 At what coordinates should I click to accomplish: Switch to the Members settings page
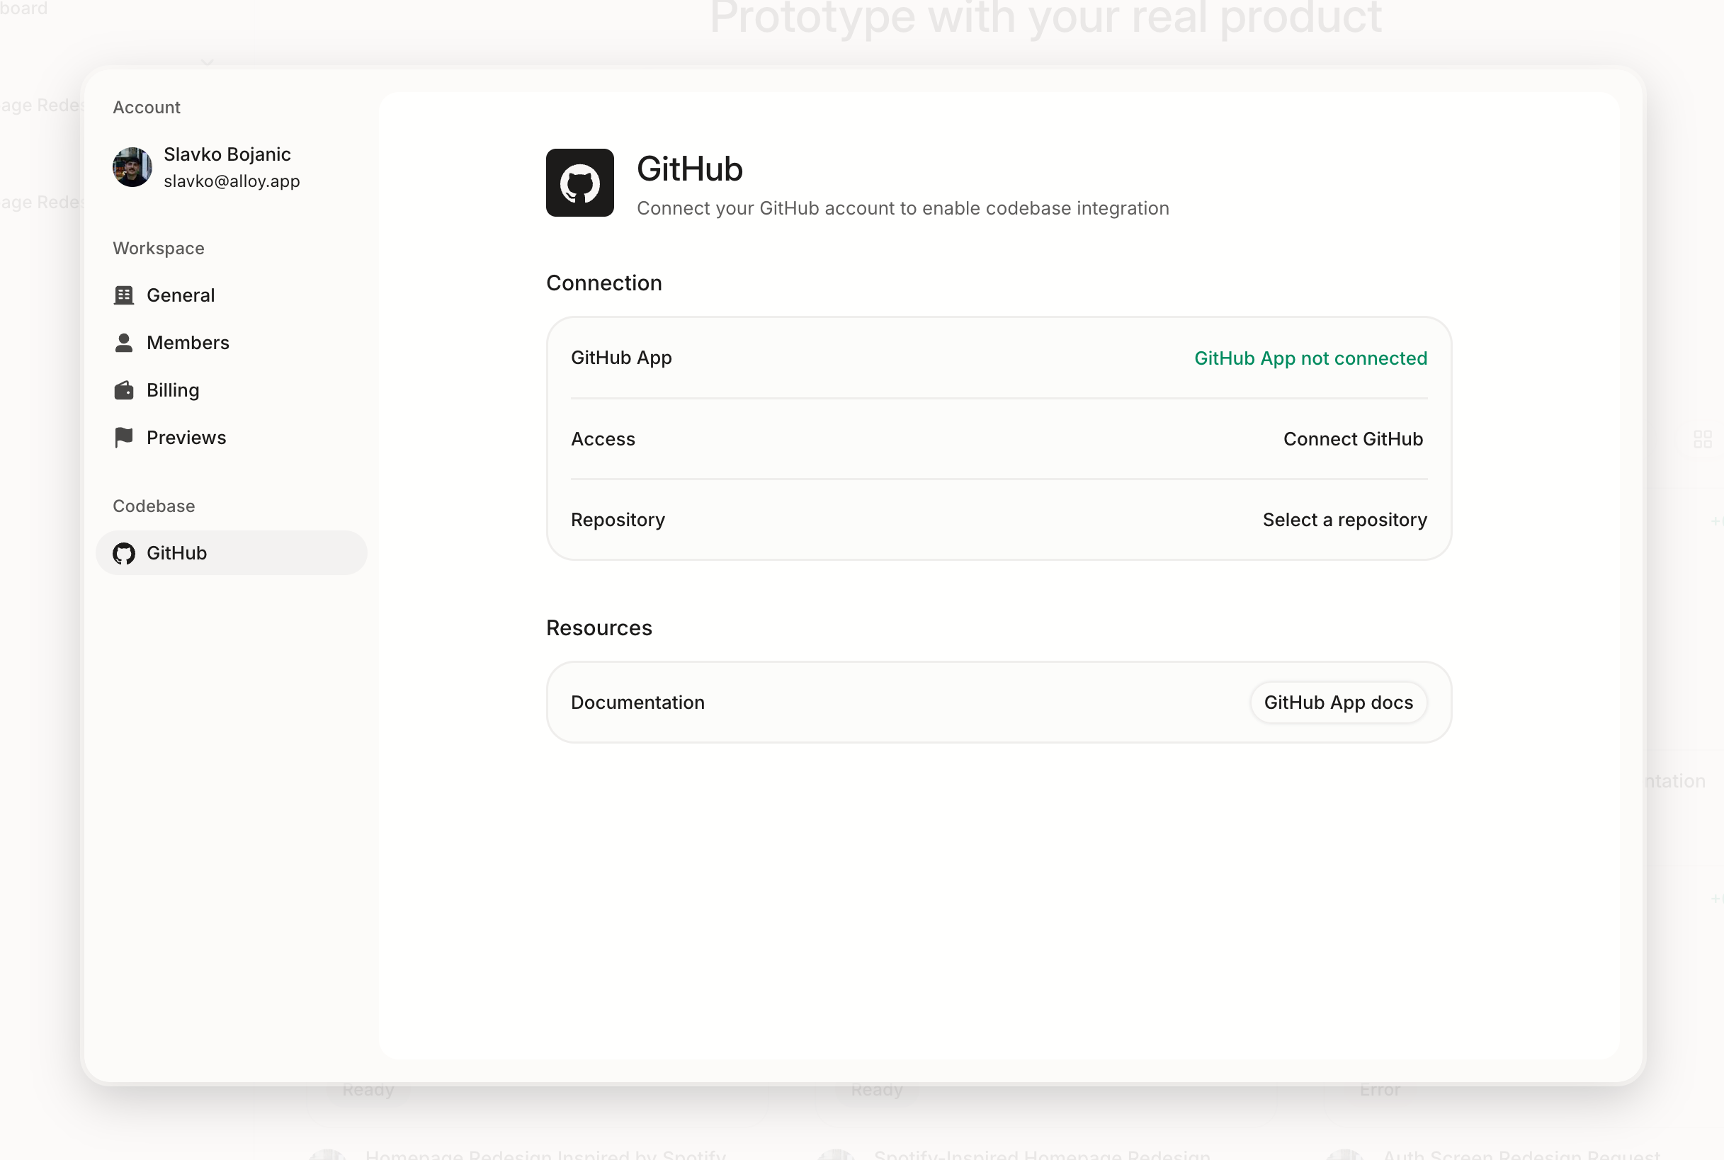point(188,342)
